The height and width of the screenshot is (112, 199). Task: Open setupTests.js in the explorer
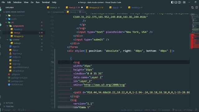[18, 71]
